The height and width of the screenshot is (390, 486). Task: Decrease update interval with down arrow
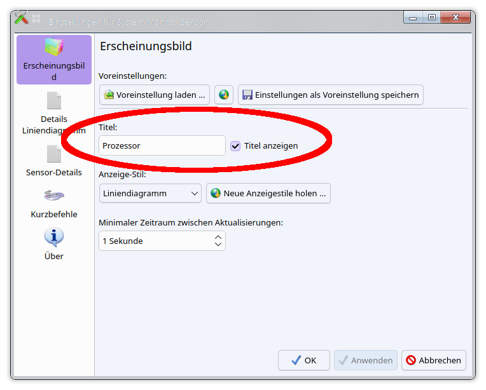(x=218, y=245)
